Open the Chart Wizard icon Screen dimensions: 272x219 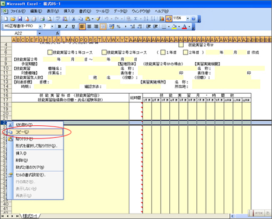[x=161, y=19]
